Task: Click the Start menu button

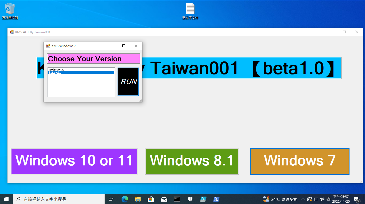Action: pyautogui.click(x=6, y=199)
